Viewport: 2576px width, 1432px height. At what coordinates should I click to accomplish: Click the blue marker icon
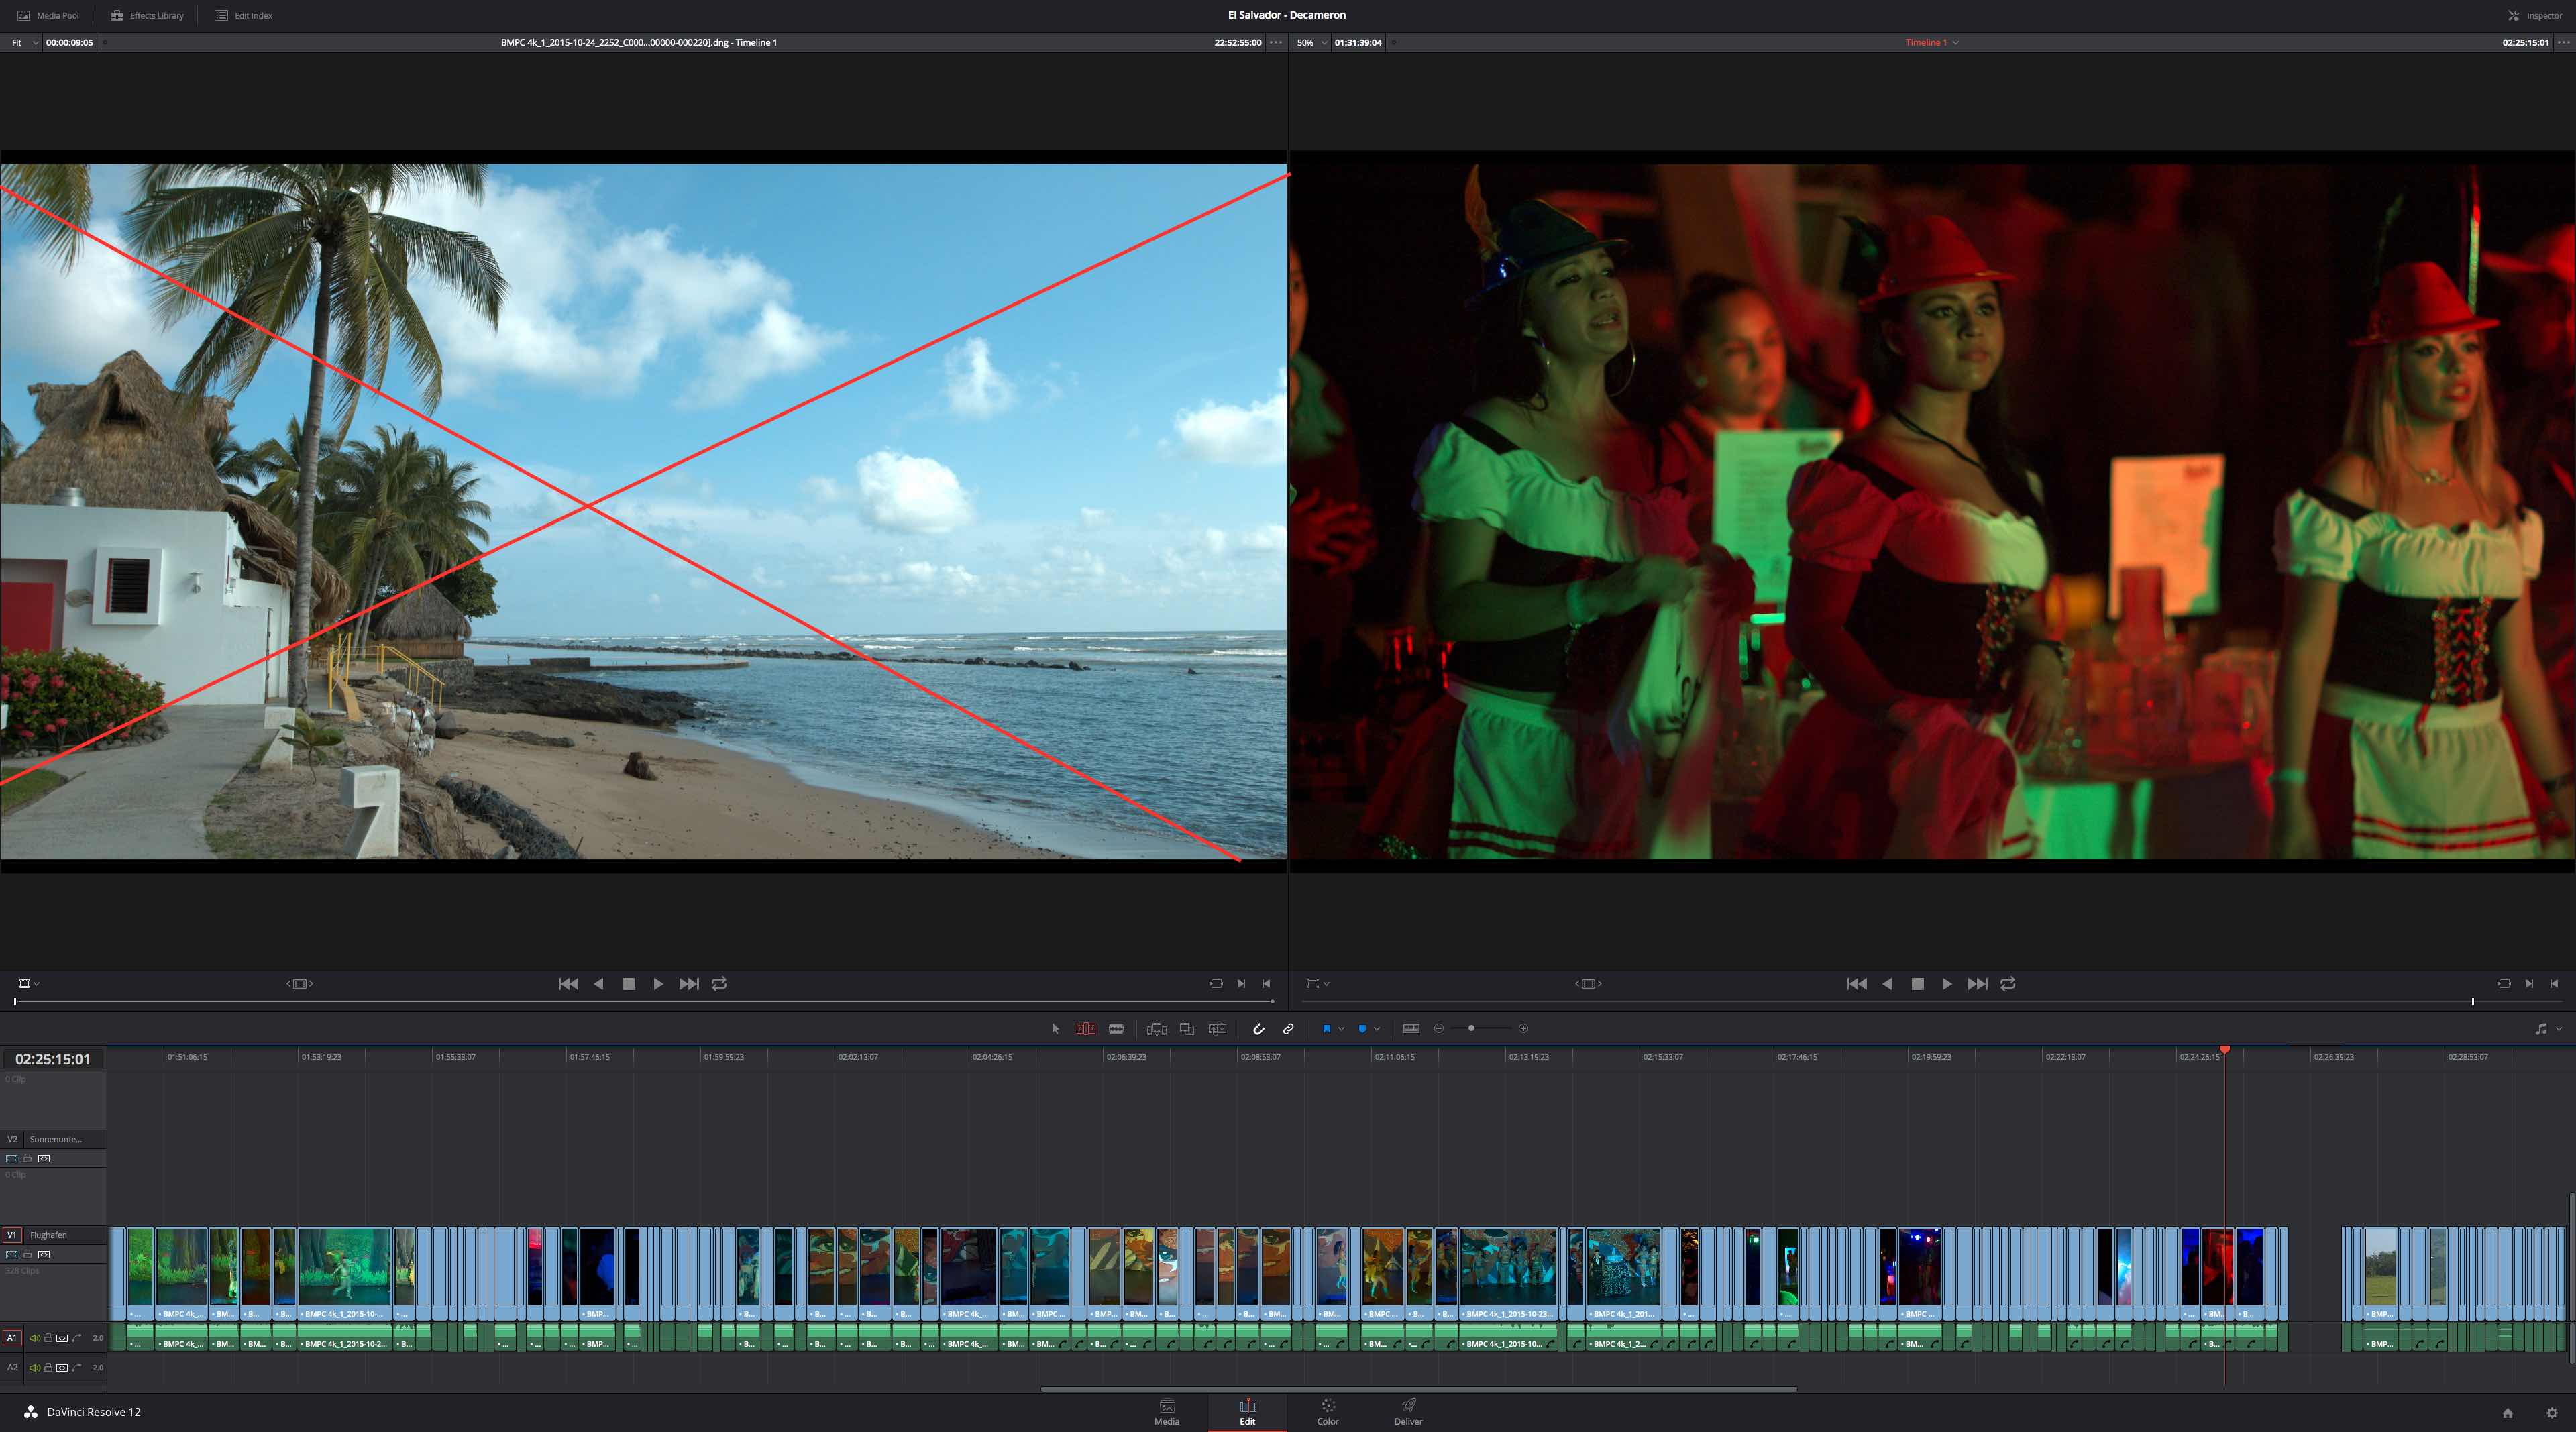point(1362,1028)
